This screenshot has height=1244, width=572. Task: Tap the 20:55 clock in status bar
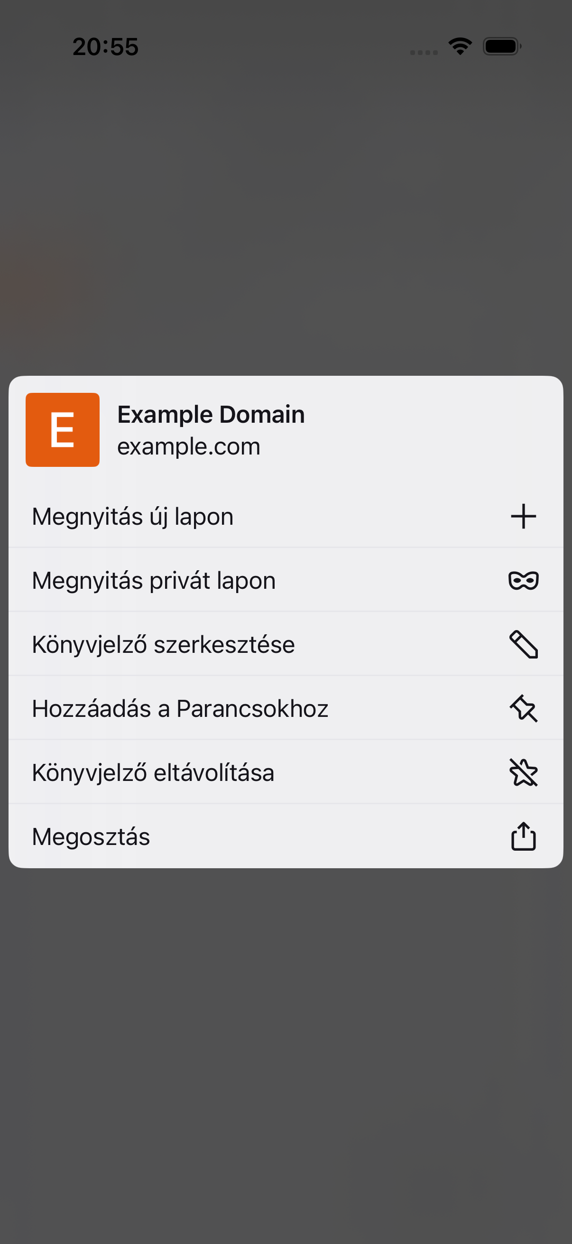point(105,47)
